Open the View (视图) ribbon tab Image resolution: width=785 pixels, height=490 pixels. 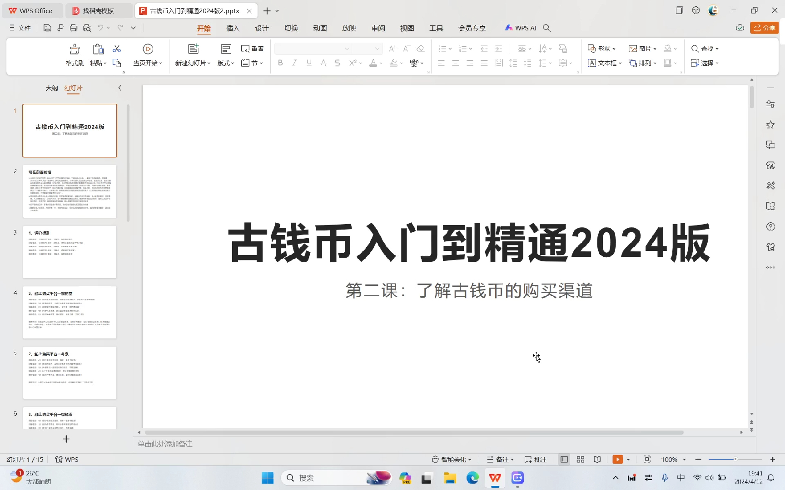(x=407, y=28)
